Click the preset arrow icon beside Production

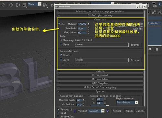point(75,111)
